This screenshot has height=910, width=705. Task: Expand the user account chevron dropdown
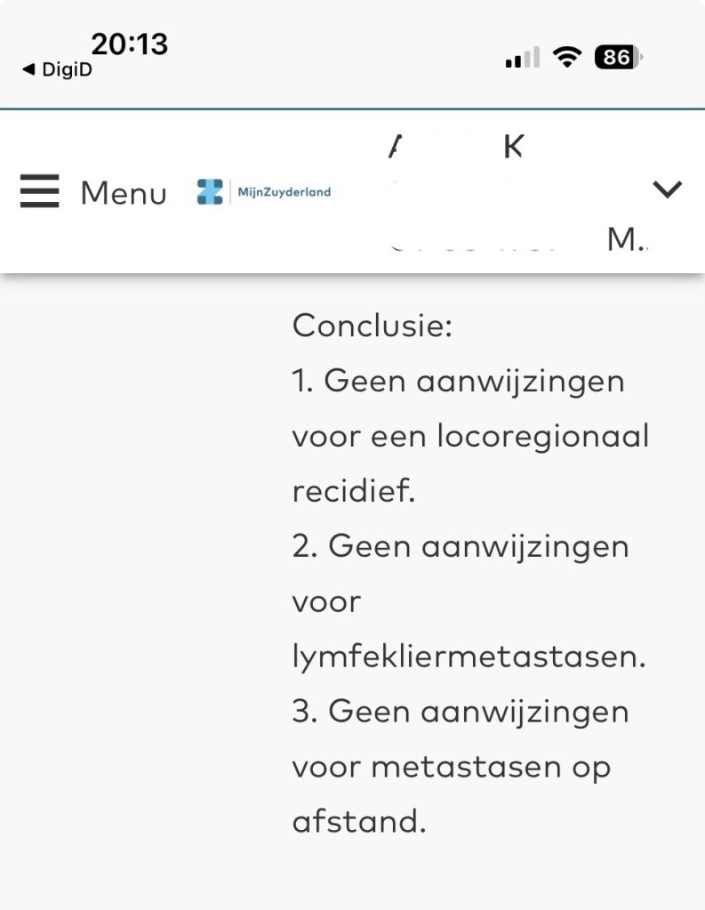pyautogui.click(x=667, y=189)
